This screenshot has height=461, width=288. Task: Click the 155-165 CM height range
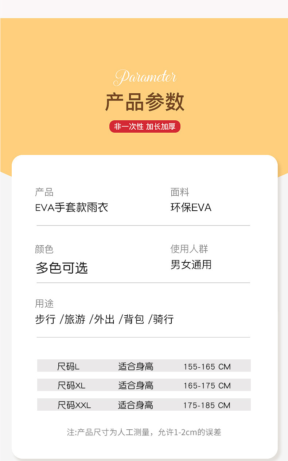pos(207,367)
